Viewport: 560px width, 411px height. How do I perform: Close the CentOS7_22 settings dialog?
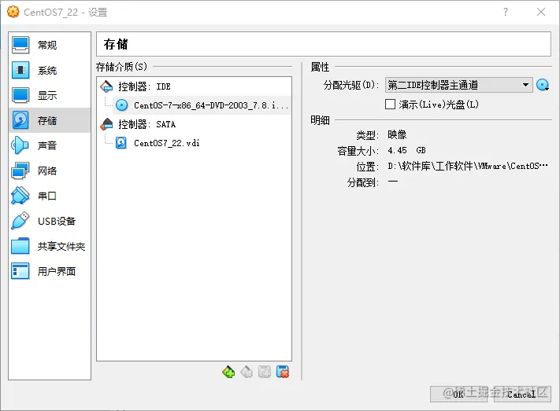coord(541,12)
